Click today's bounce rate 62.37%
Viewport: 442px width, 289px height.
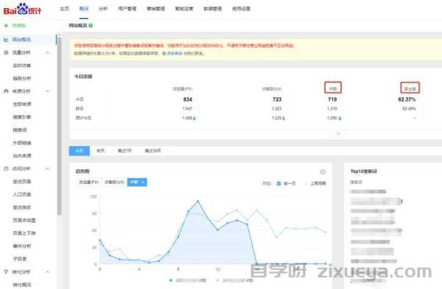pyautogui.click(x=407, y=99)
